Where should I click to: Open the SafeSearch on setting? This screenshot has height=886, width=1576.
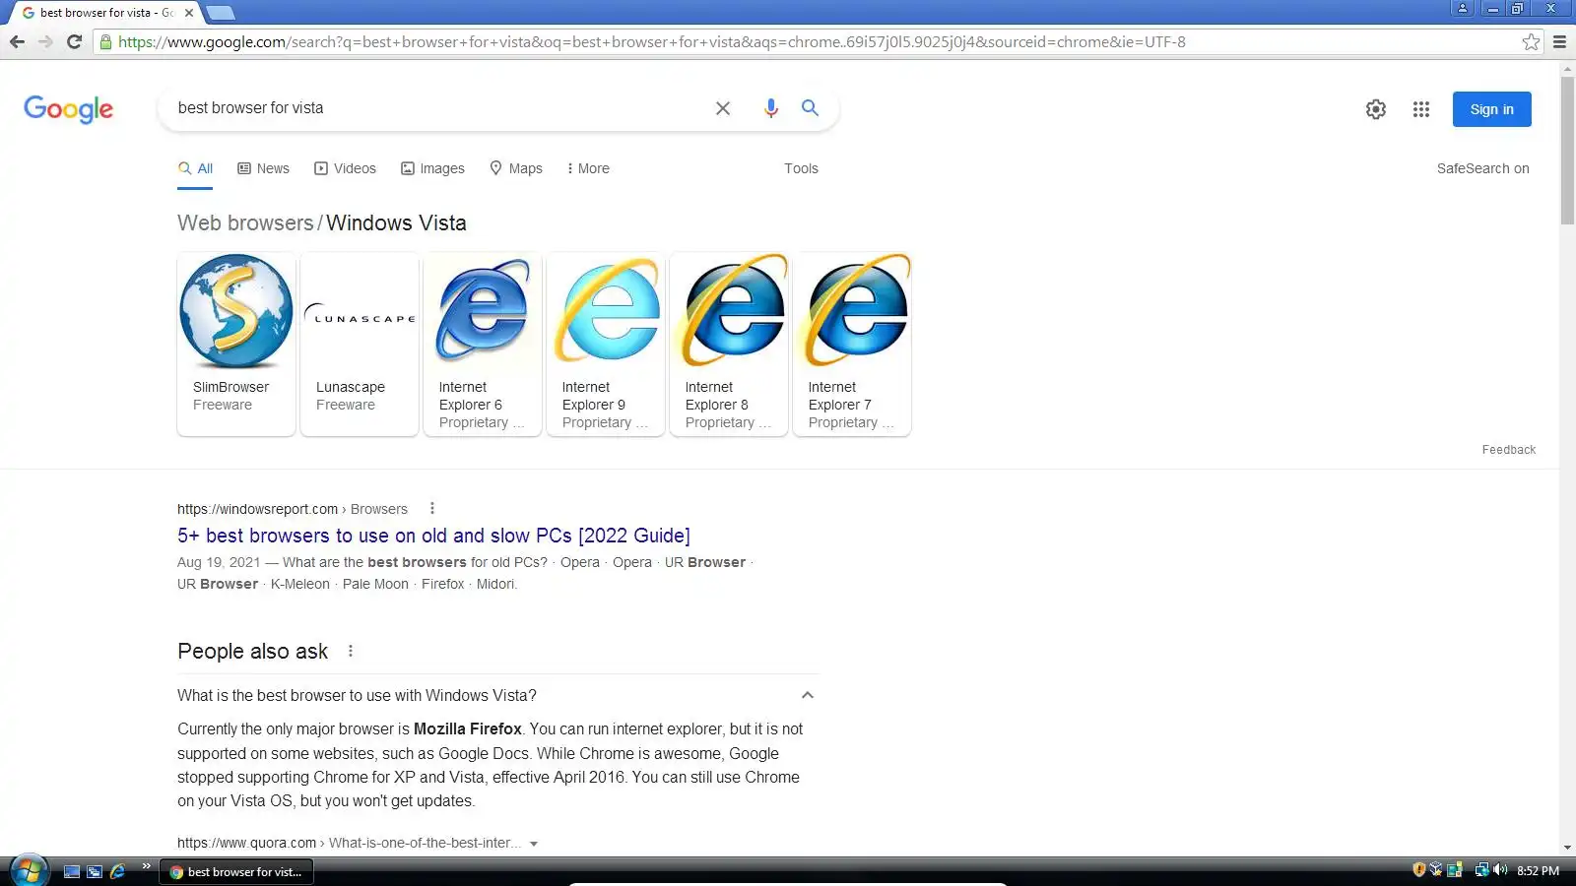[x=1482, y=168]
